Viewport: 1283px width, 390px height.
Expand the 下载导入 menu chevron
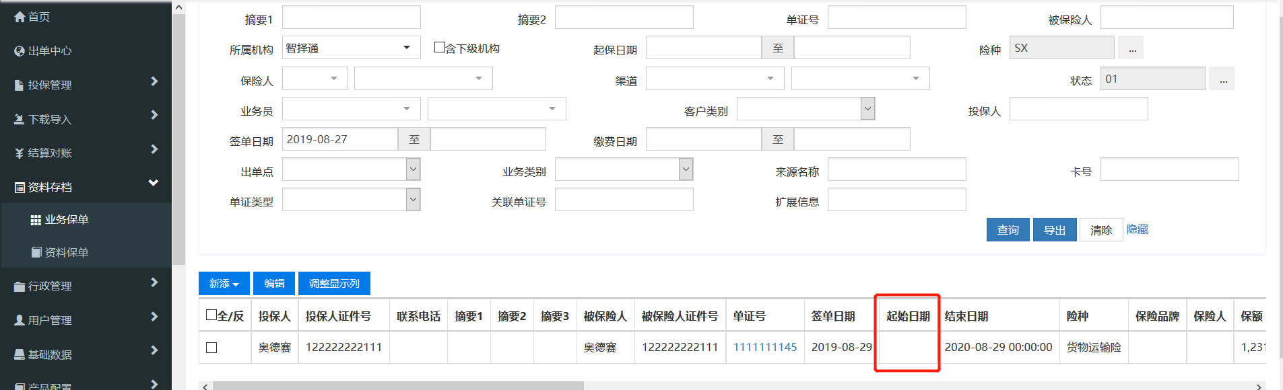pos(154,115)
